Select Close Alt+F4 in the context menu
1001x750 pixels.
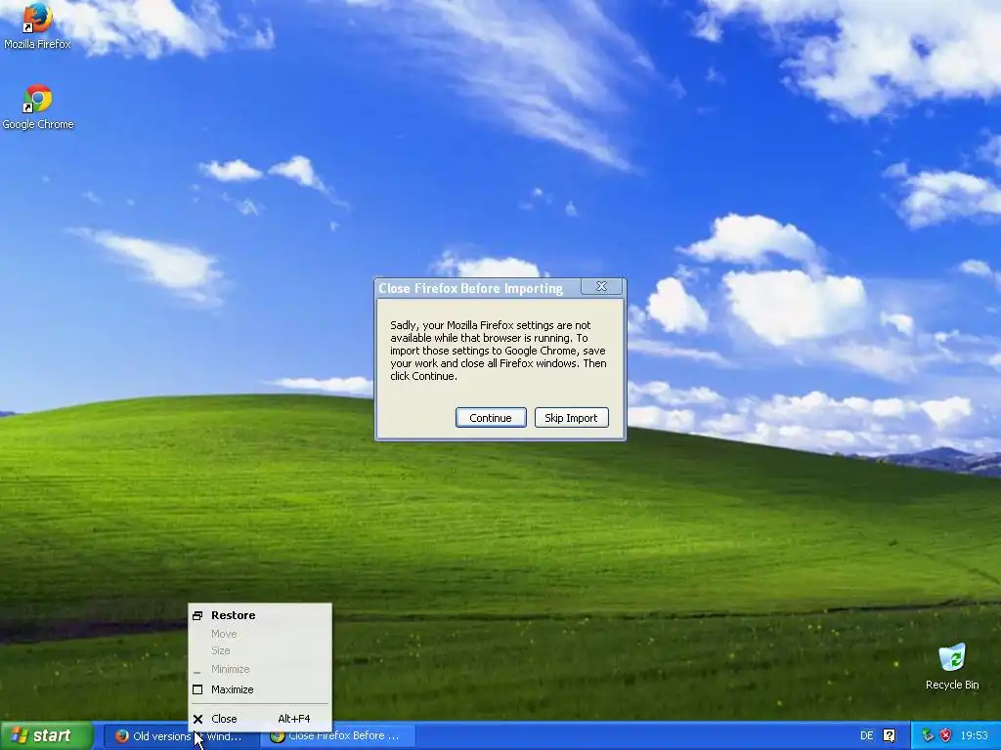(260, 719)
